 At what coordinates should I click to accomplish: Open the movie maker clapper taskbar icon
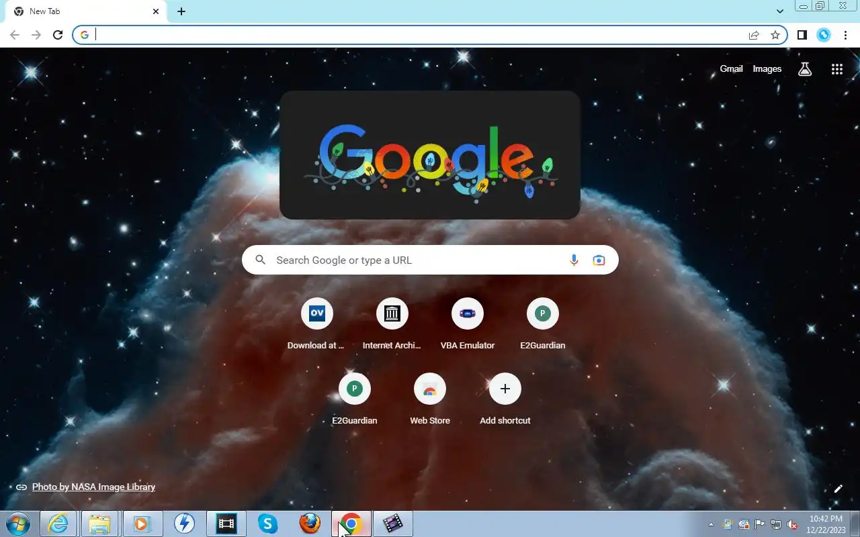tap(393, 524)
